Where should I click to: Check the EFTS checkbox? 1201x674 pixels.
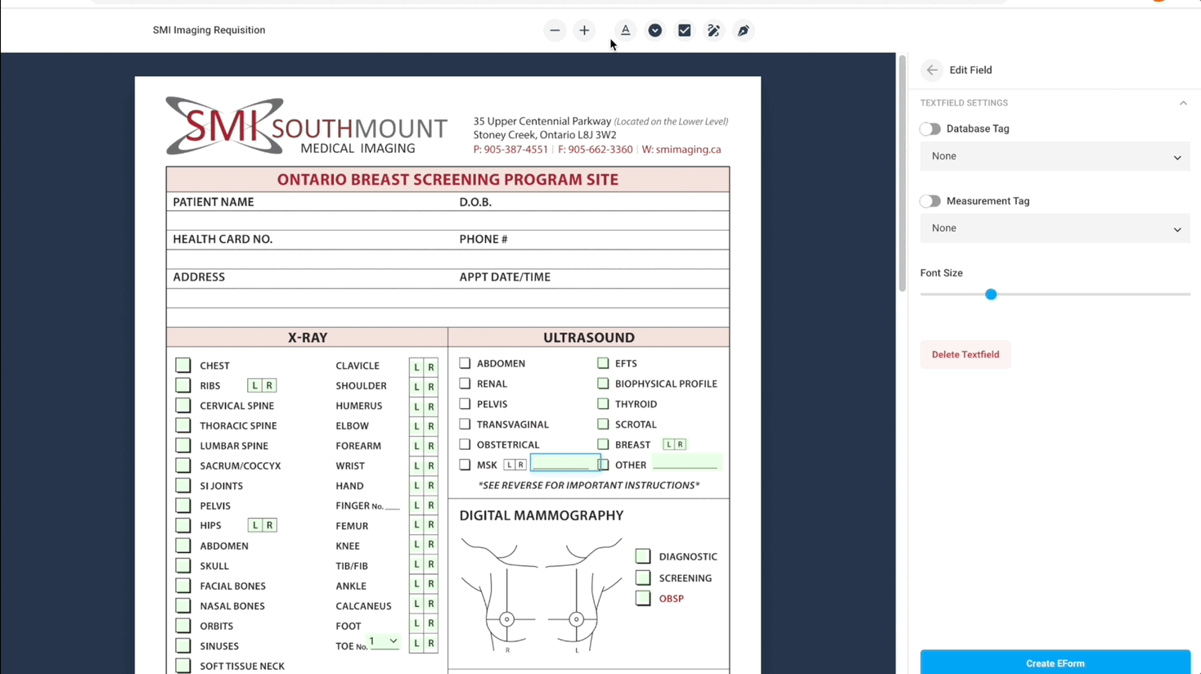click(603, 363)
